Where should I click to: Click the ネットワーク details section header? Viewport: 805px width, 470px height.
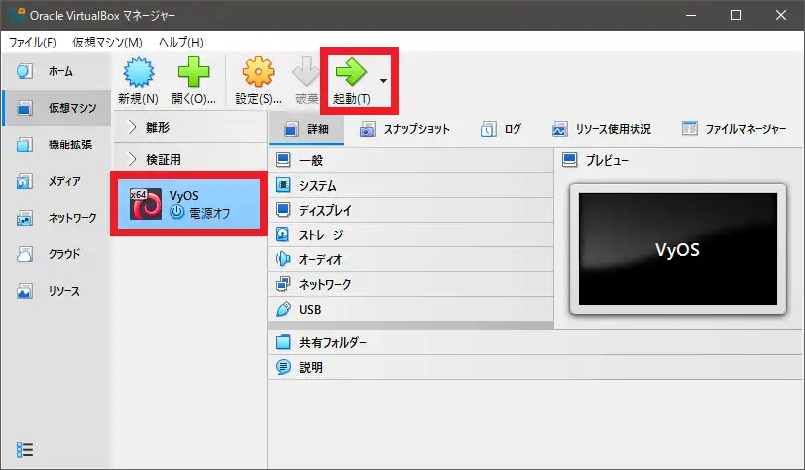(x=410, y=284)
